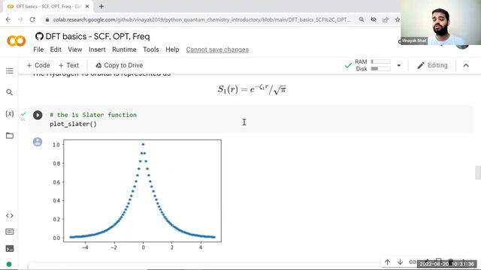
Task: Open the Insert menu
Action: (x=97, y=49)
